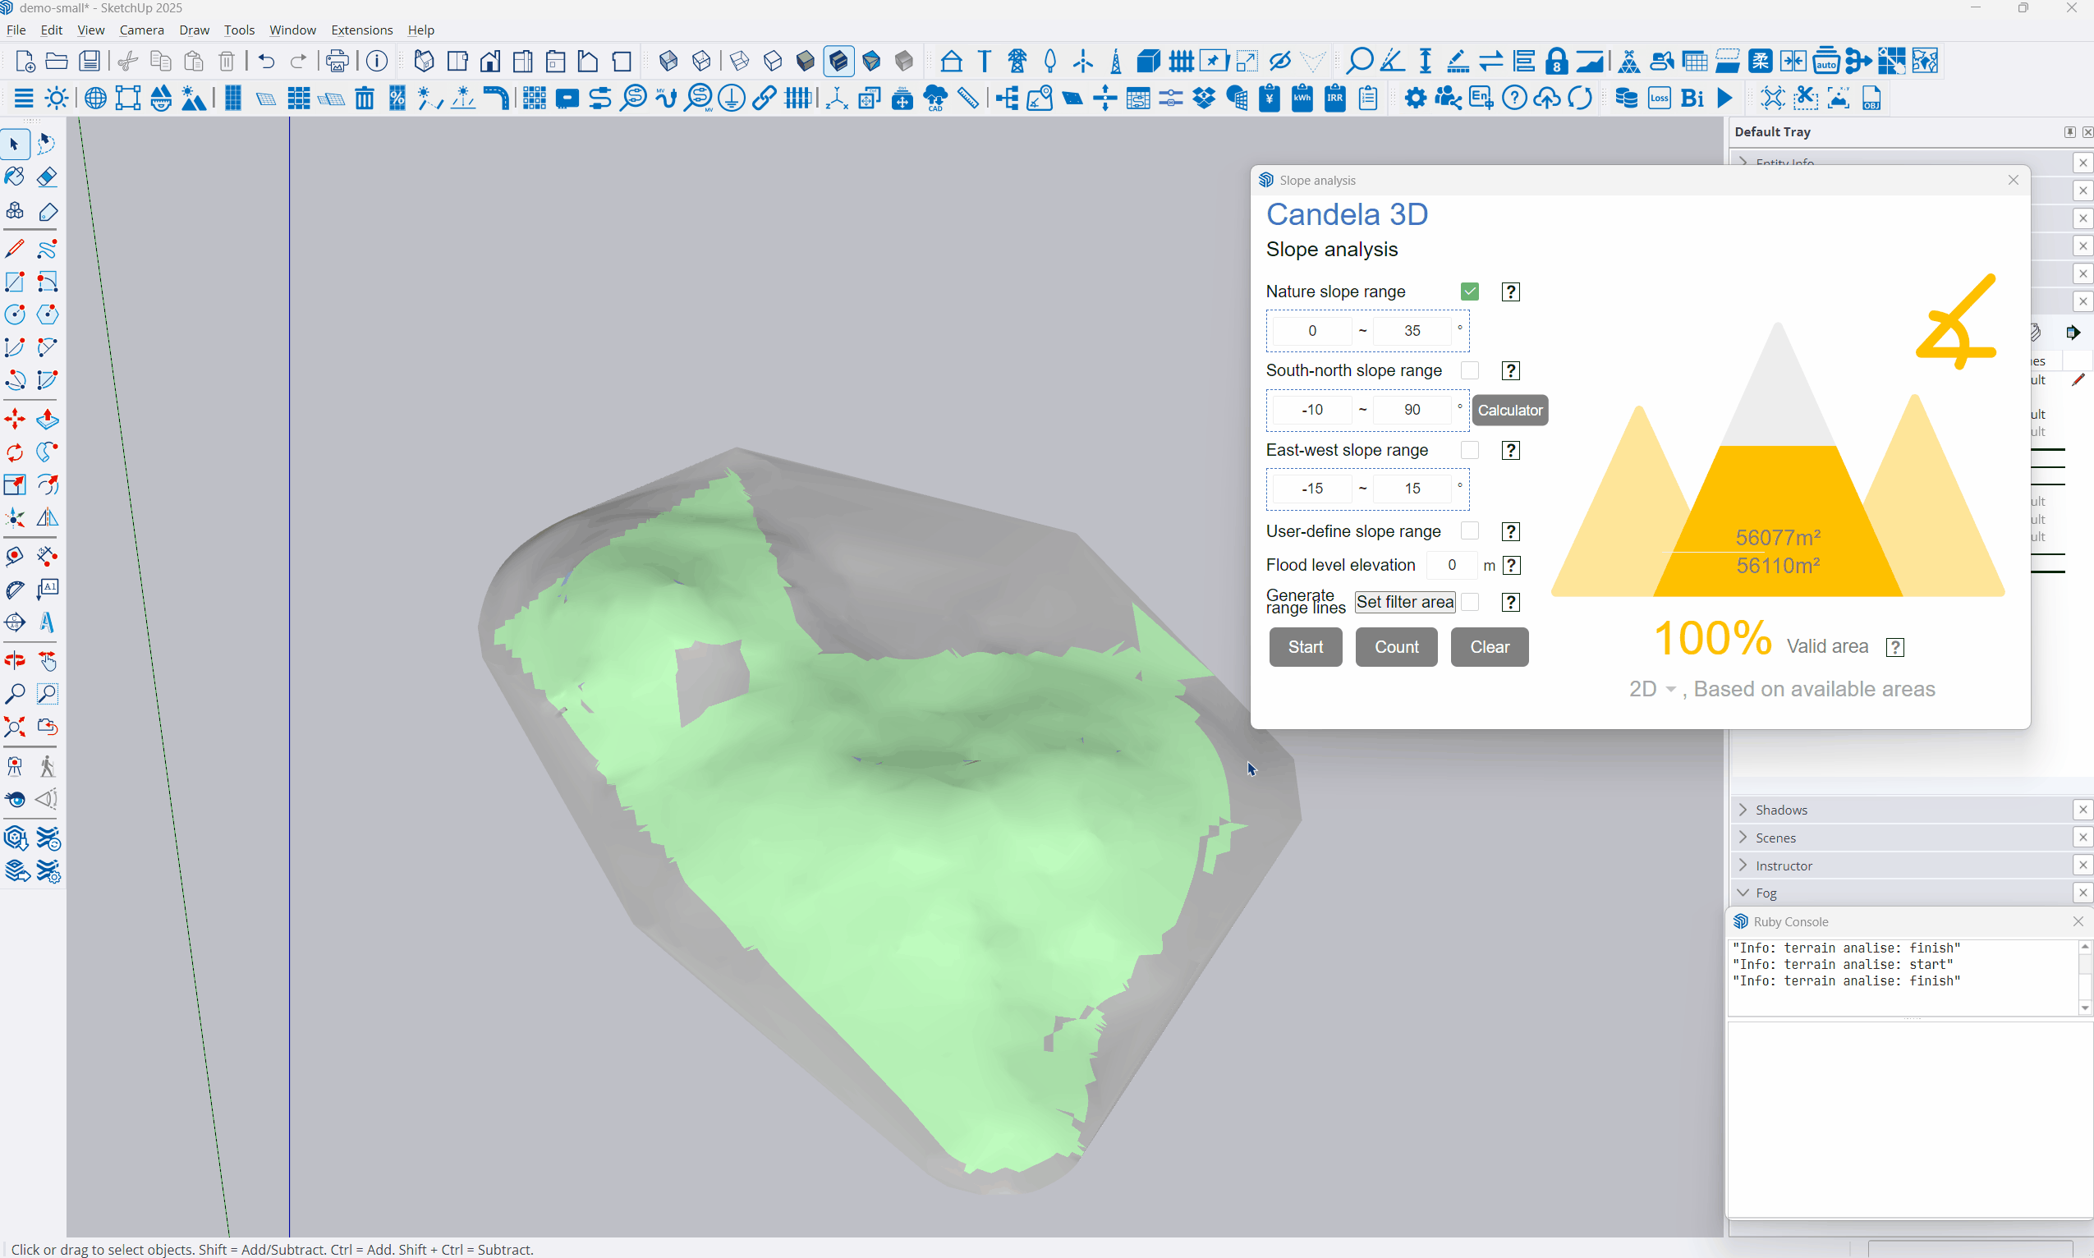The image size is (2094, 1258).
Task: Expand the Instructor tray panel
Action: pos(1743,865)
